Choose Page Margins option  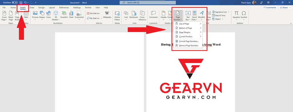(188, 32)
